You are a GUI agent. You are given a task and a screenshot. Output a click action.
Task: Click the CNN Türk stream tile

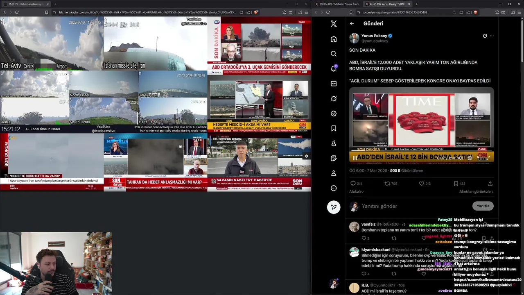(259, 104)
